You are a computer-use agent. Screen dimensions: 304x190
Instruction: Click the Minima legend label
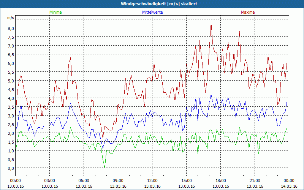tap(55, 13)
